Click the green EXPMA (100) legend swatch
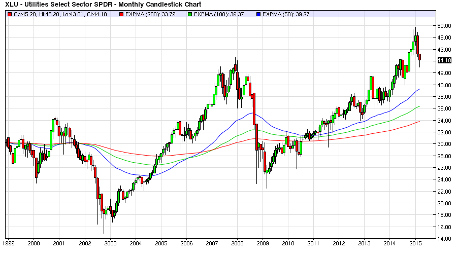This screenshot has width=457, height=259. pyautogui.click(x=190, y=14)
